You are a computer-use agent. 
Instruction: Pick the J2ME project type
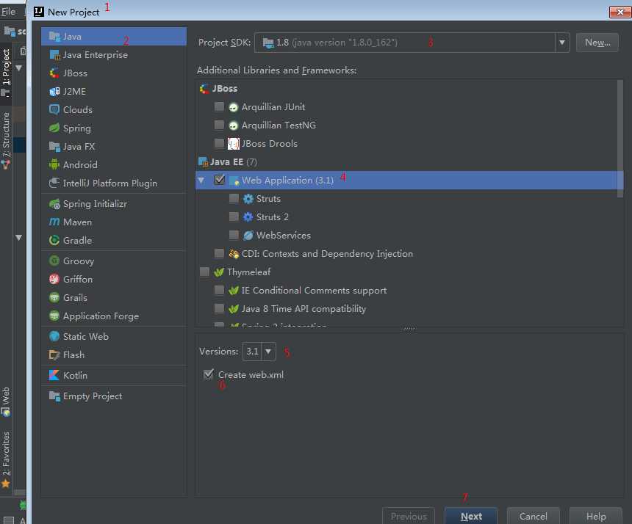click(114, 91)
